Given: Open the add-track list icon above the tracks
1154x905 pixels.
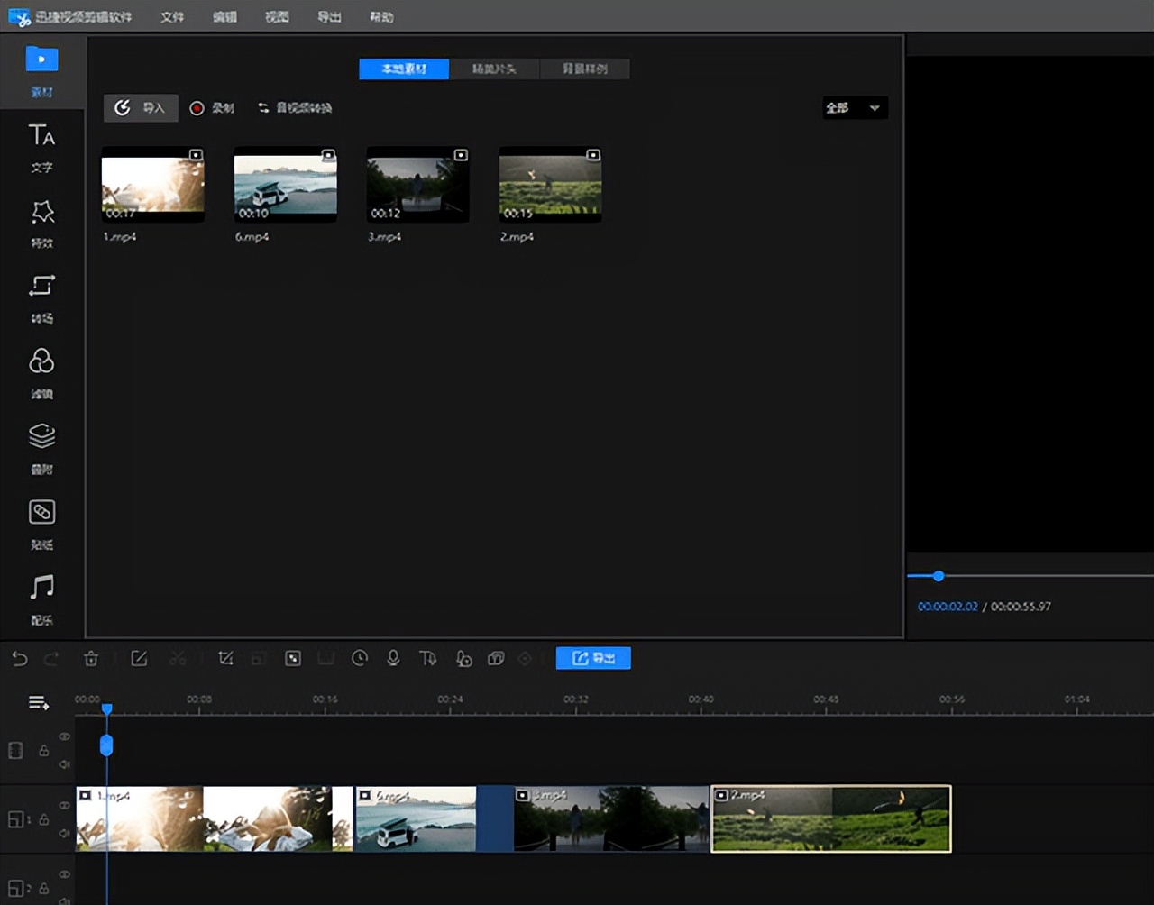Looking at the screenshot, I should (x=39, y=703).
